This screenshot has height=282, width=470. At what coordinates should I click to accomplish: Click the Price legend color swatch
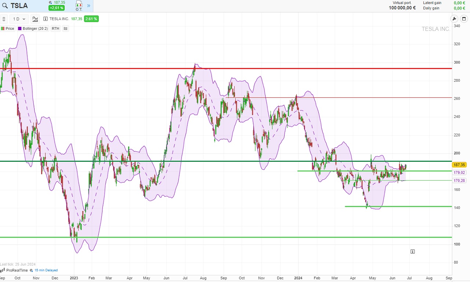pyautogui.click(x=3, y=28)
